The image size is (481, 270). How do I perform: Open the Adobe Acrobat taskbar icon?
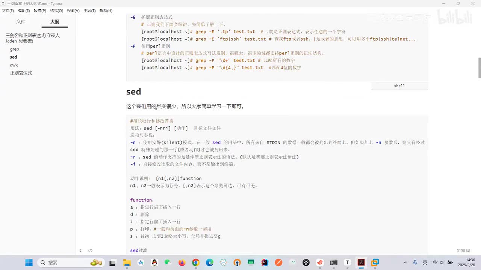click(x=361, y=262)
